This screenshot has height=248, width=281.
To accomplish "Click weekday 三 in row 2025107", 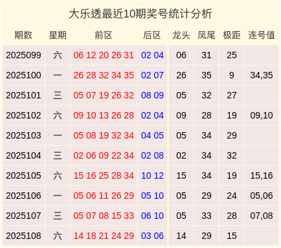I will 58,216.
